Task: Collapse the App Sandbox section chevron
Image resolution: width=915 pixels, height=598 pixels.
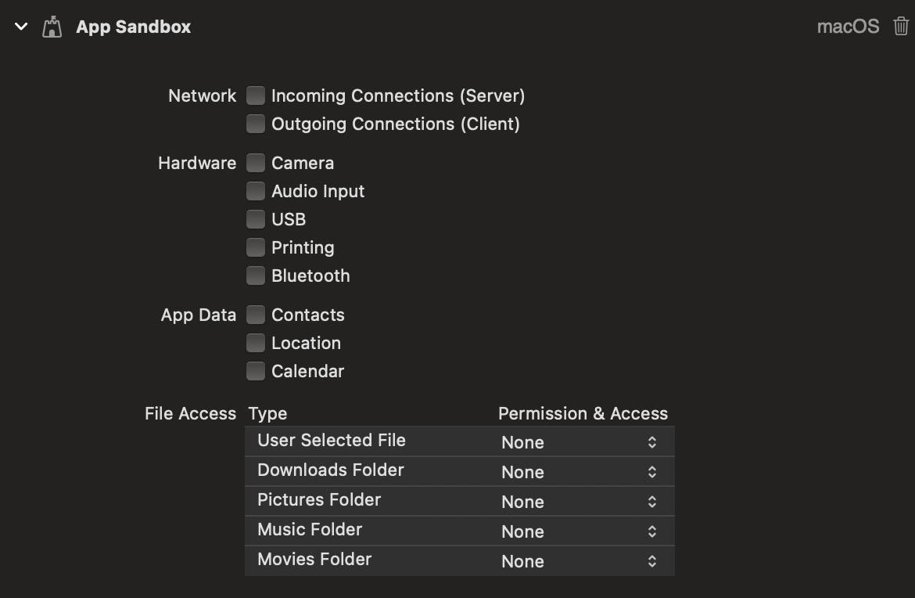Action: point(21,27)
